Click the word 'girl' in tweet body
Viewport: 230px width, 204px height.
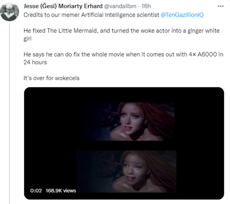27,39
